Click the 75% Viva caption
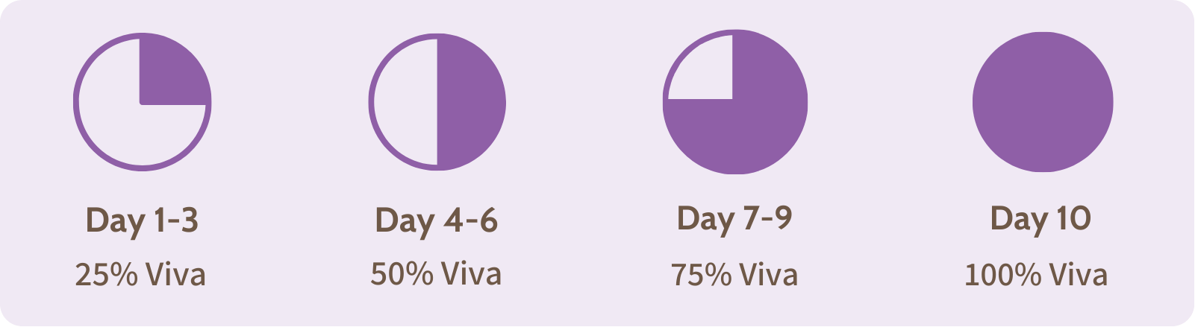Screen dimensions: 1195x327 coord(734,275)
